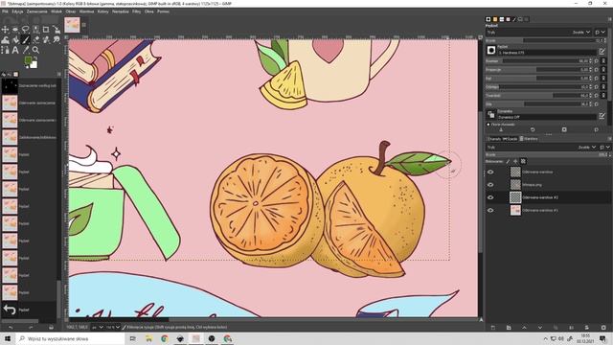This screenshot has height=345, width=613.
Task: Edit the Dynamics Off setting
Action: pyautogui.click(x=602, y=116)
